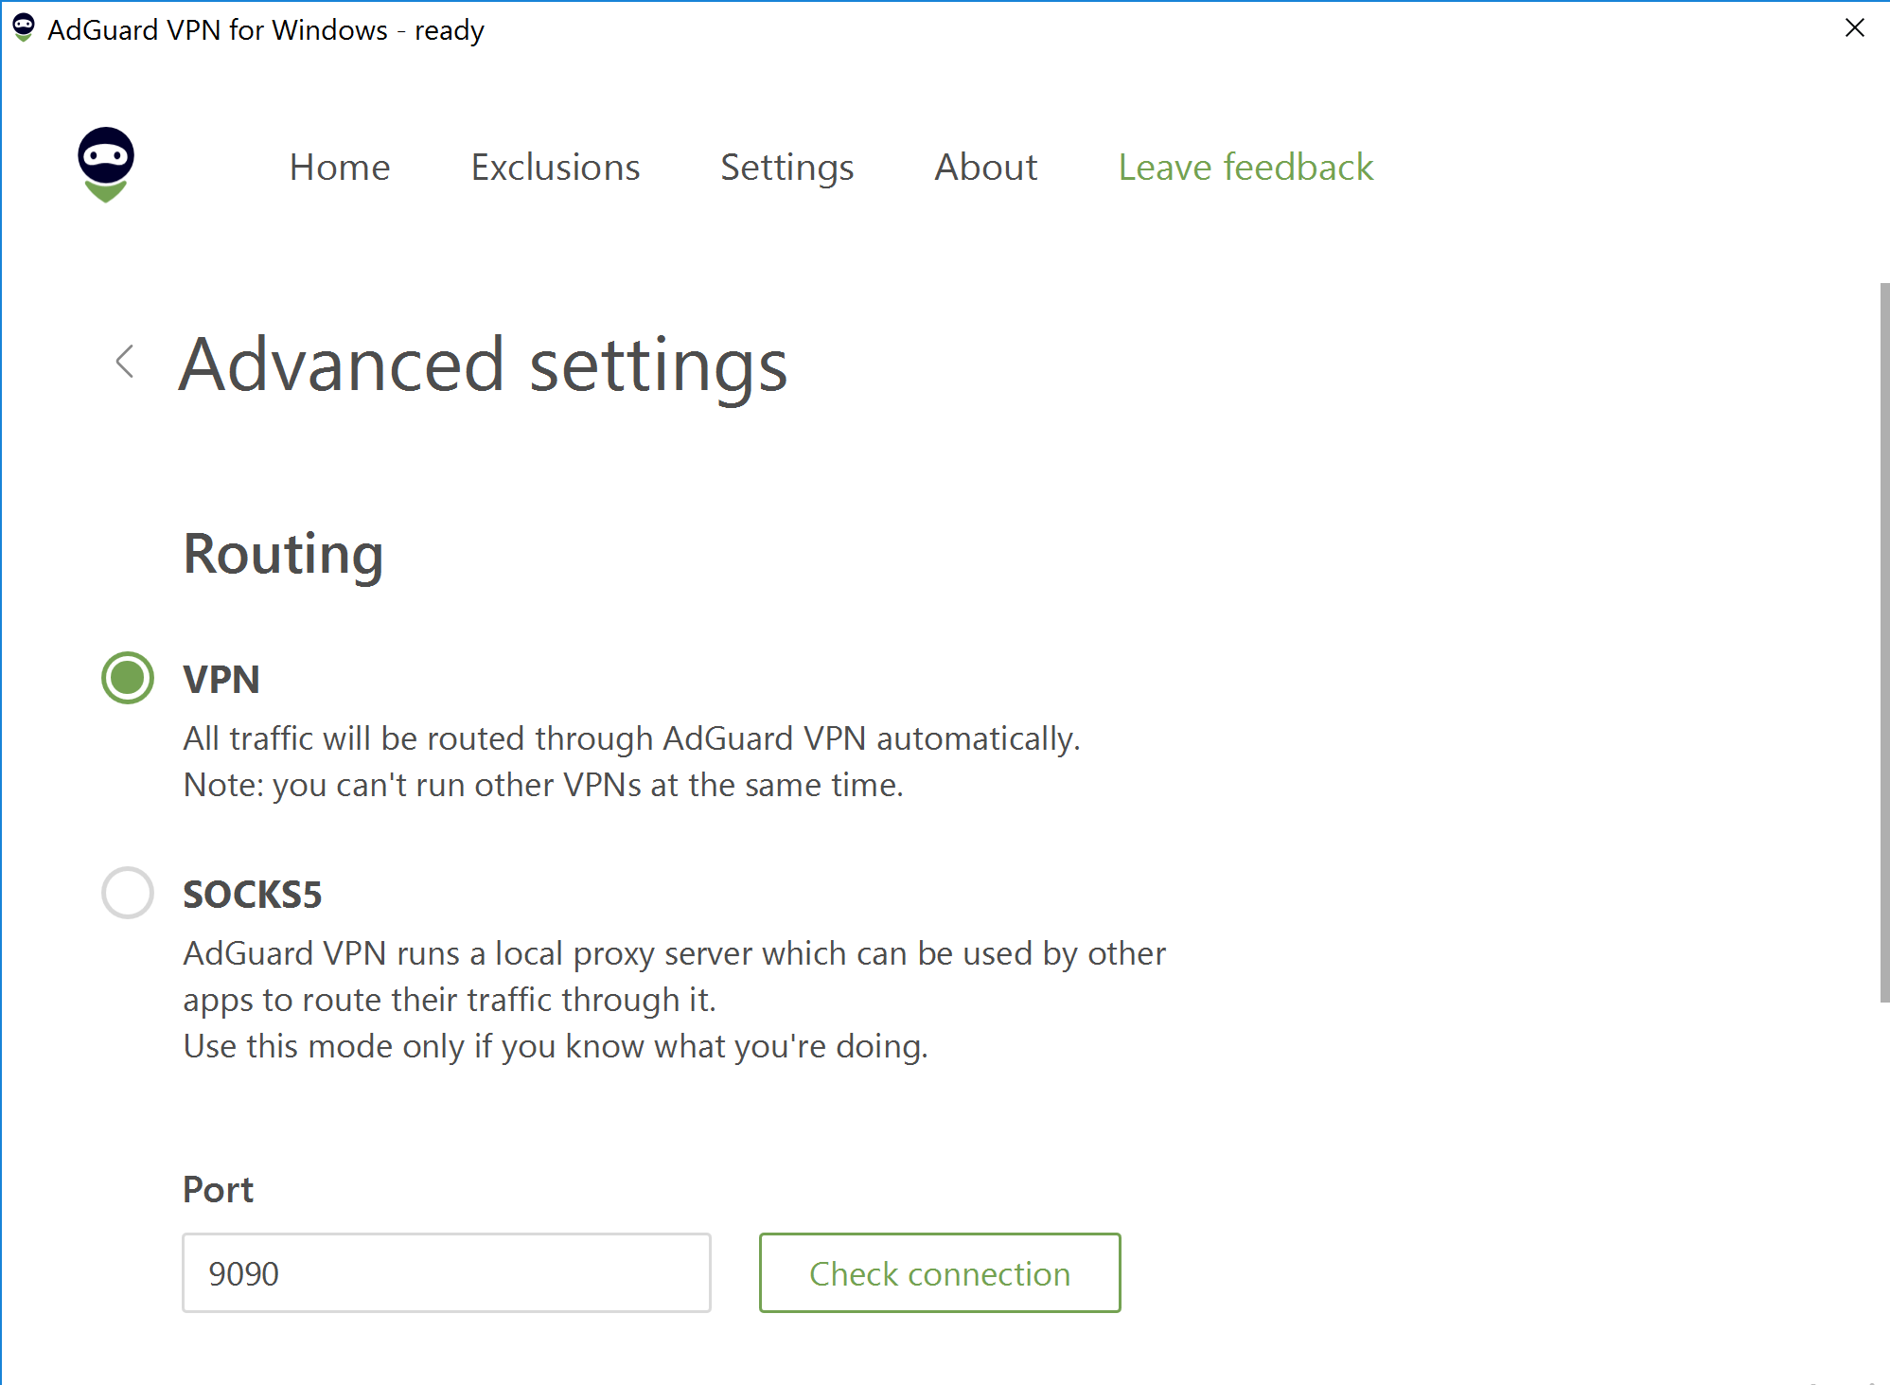Viewport: 1890px width, 1385px height.
Task: Switch to the Settings tab
Action: click(787, 168)
